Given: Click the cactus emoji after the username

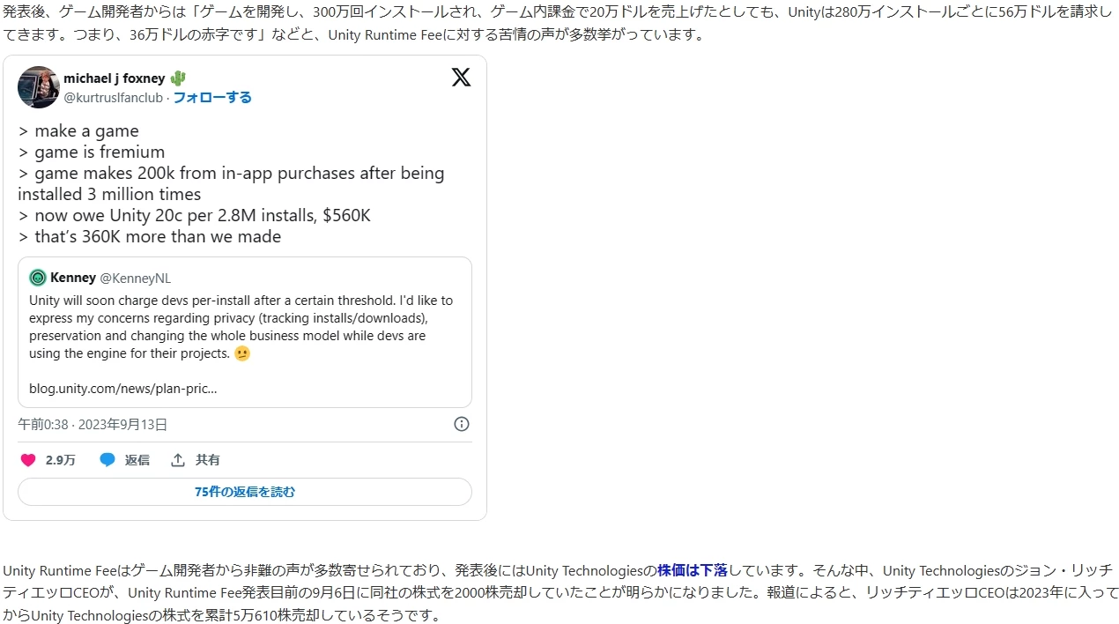Looking at the screenshot, I should pos(178,78).
